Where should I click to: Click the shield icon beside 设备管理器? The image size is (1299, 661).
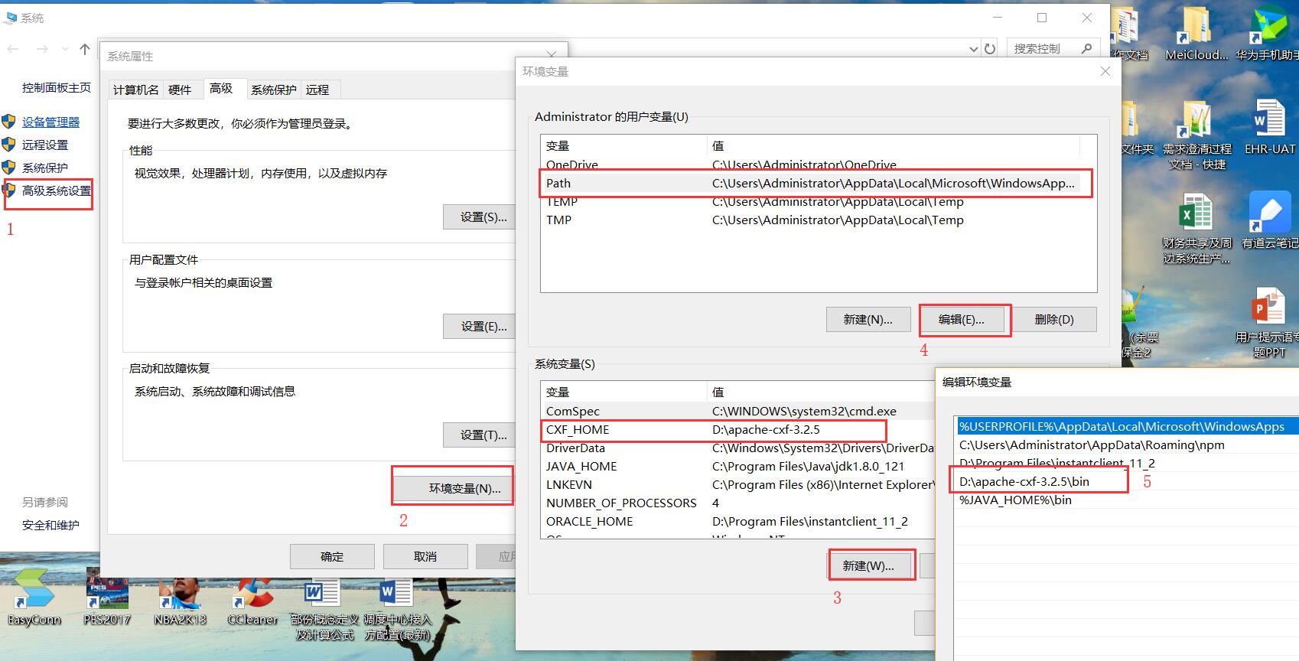coord(9,122)
